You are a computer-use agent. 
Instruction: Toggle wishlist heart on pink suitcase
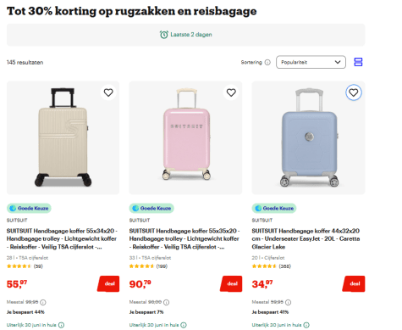231,92
